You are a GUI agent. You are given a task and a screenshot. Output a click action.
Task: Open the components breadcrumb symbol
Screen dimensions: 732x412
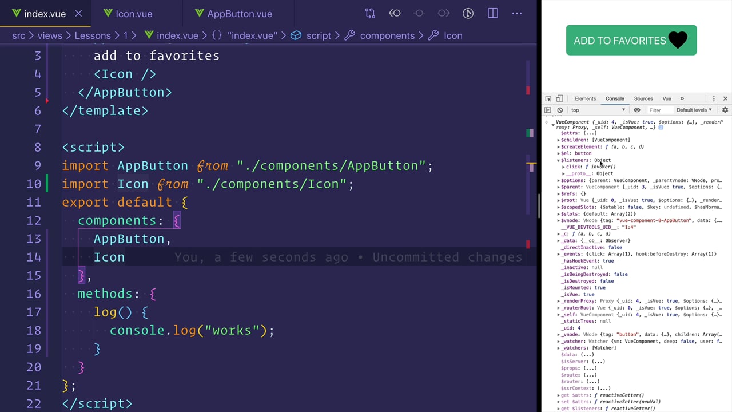coord(380,35)
